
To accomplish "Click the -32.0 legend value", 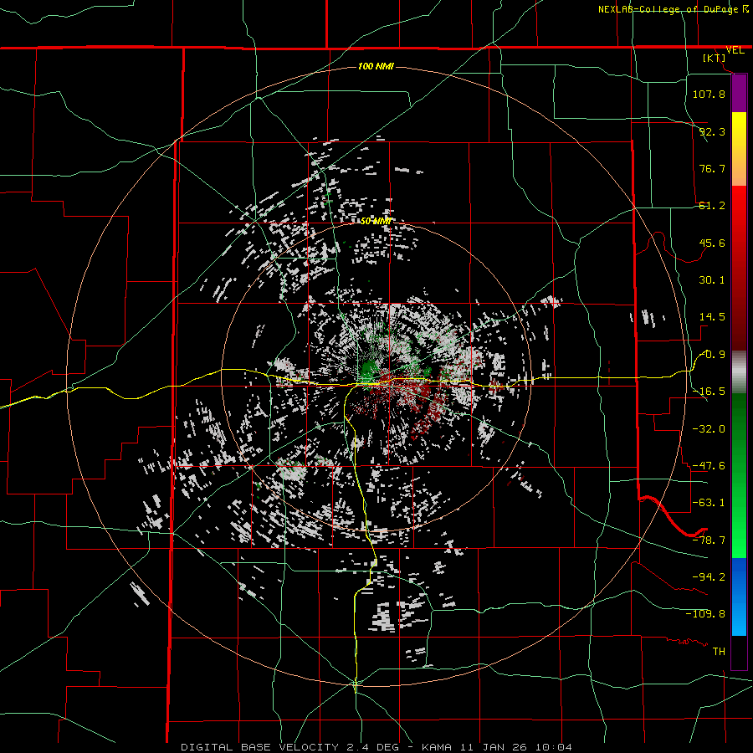I will (709, 429).
